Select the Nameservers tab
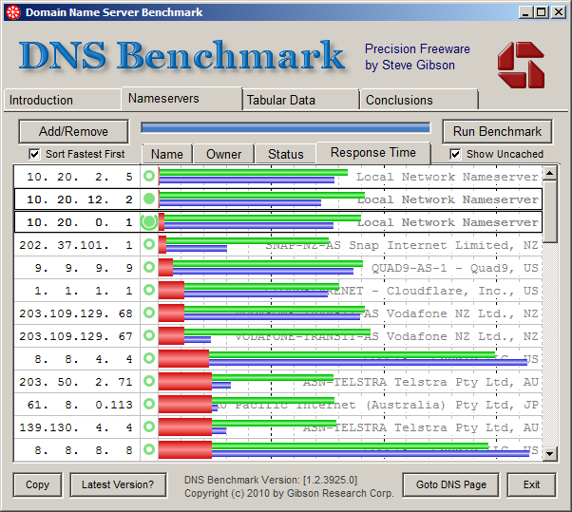 tap(181, 99)
